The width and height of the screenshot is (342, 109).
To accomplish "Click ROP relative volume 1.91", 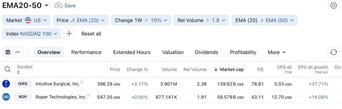I will pos(202,97).
